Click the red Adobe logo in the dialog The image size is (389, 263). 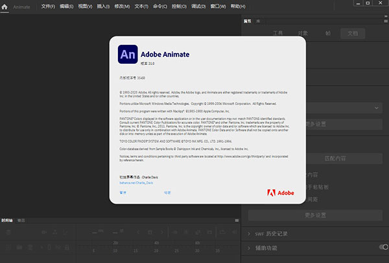(x=280, y=192)
